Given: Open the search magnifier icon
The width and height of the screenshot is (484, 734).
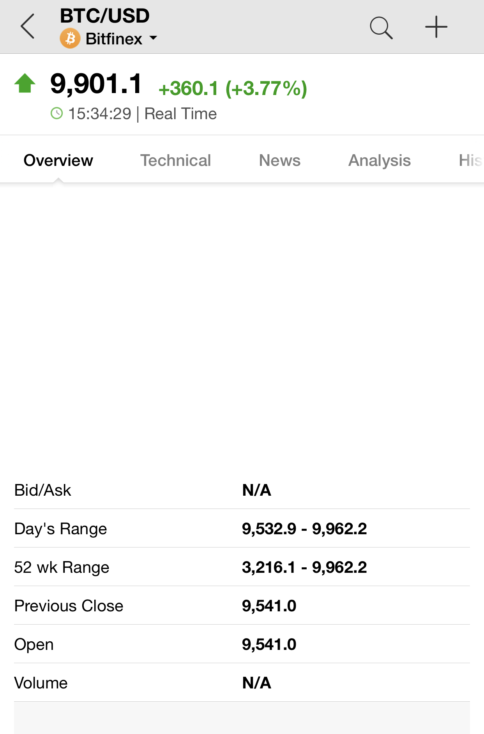Looking at the screenshot, I should pos(381,28).
